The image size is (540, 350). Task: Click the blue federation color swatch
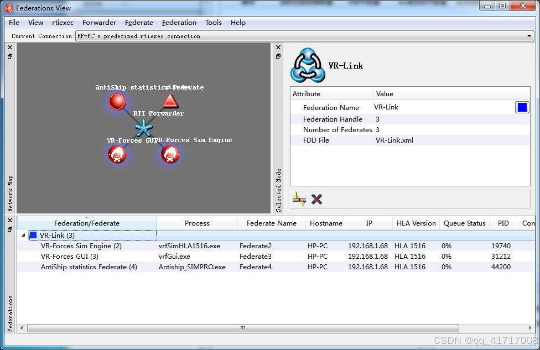[522, 107]
